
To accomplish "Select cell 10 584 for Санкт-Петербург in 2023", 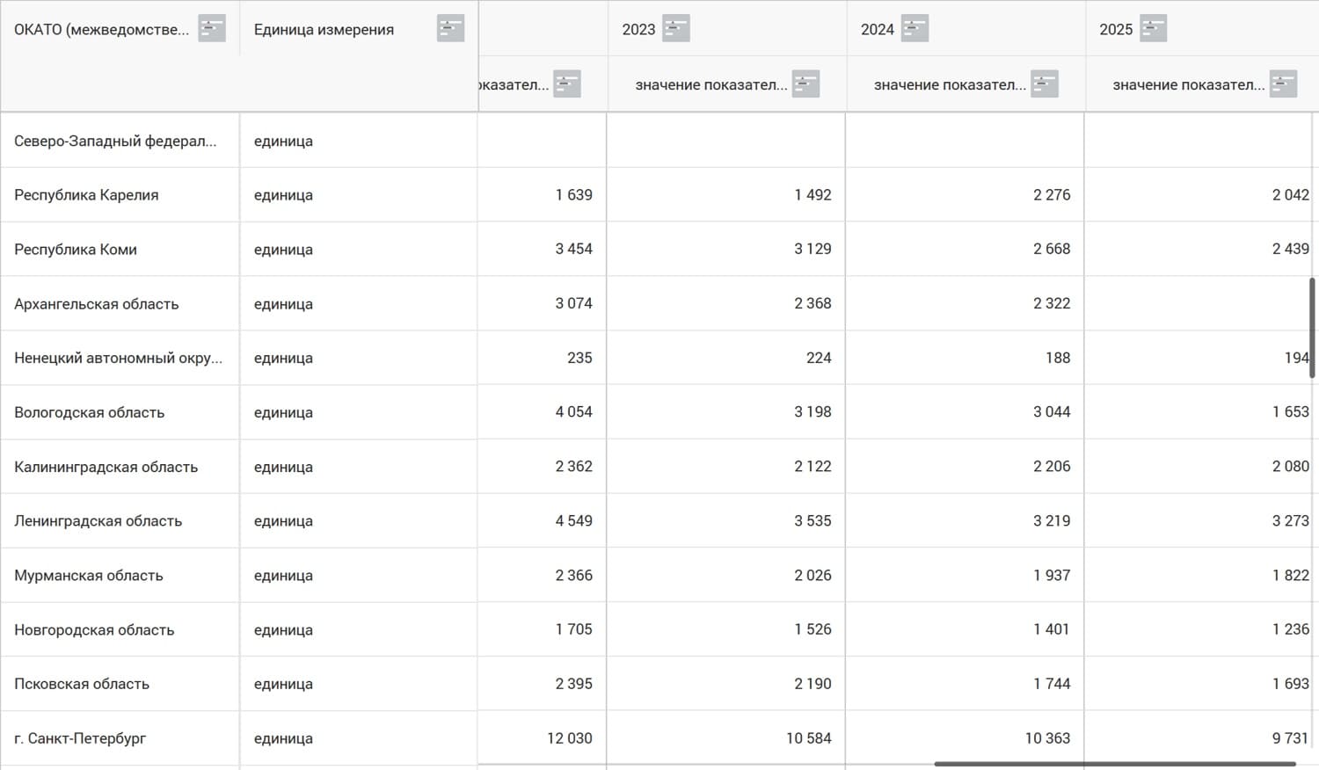I will (x=809, y=738).
